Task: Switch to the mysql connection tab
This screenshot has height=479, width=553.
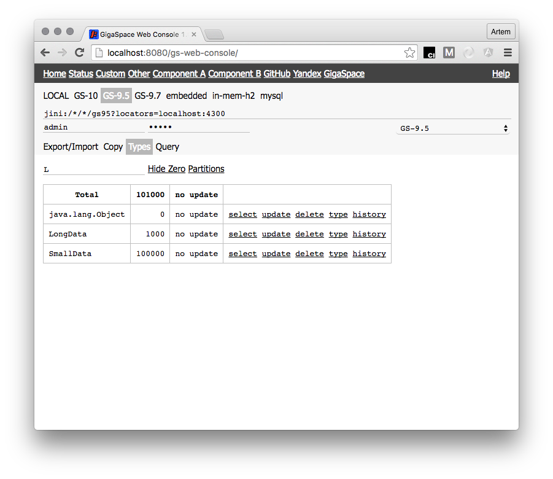Action: pyautogui.click(x=271, y=96)
